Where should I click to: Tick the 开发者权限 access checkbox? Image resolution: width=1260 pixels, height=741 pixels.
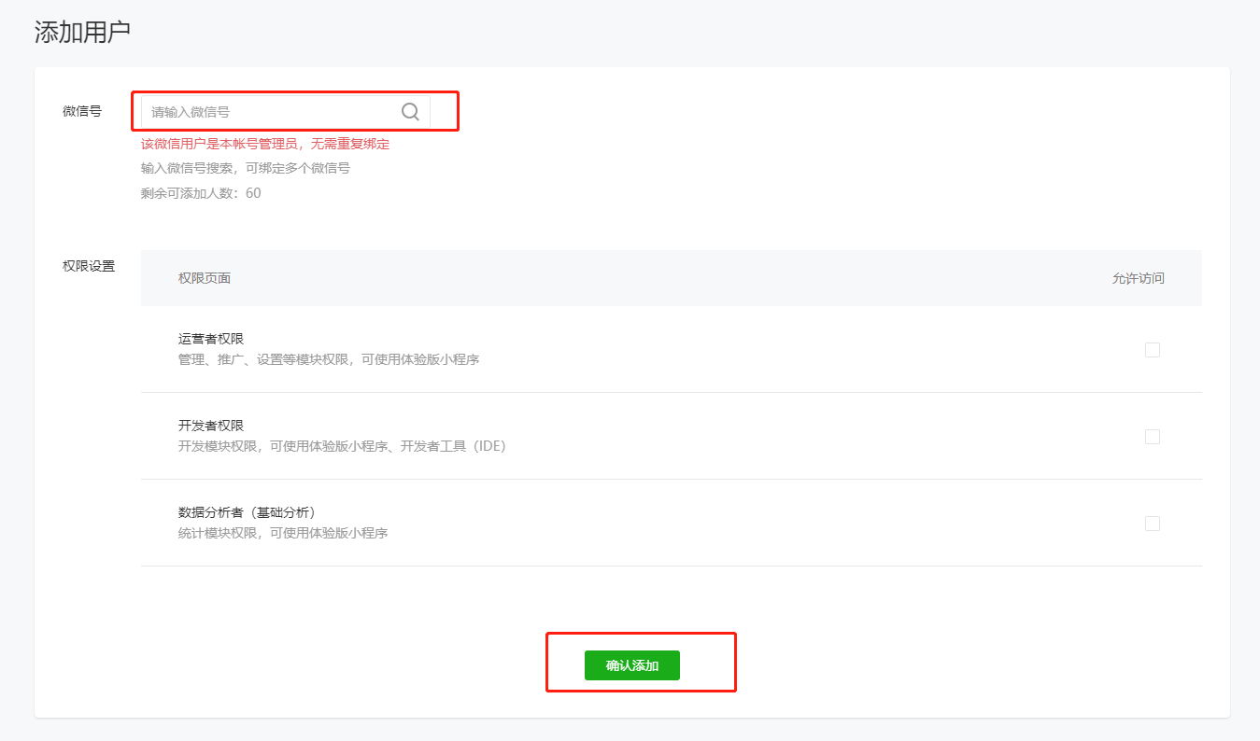[x=1152, y=437]
